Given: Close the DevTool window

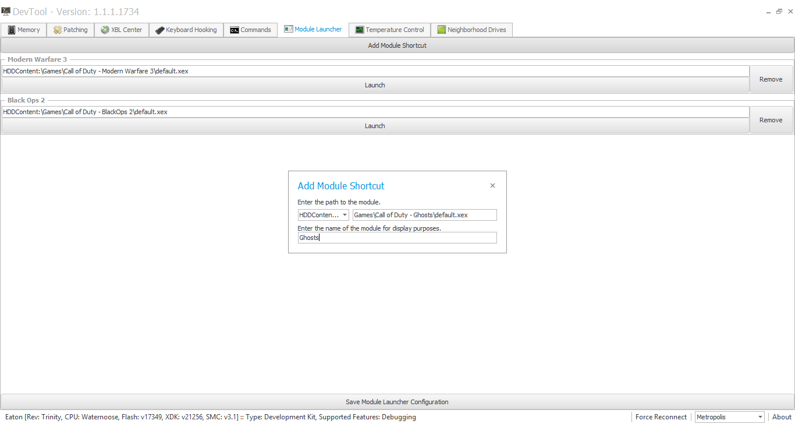Looking at the screenshot, I should click(x=789, y=11).
